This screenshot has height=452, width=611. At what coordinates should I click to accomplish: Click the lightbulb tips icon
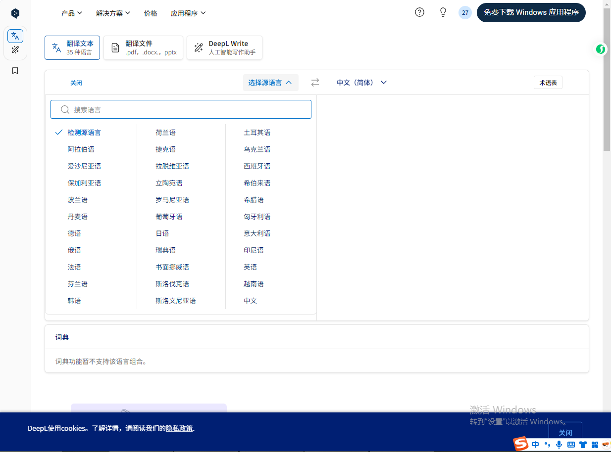pos(443,12)
